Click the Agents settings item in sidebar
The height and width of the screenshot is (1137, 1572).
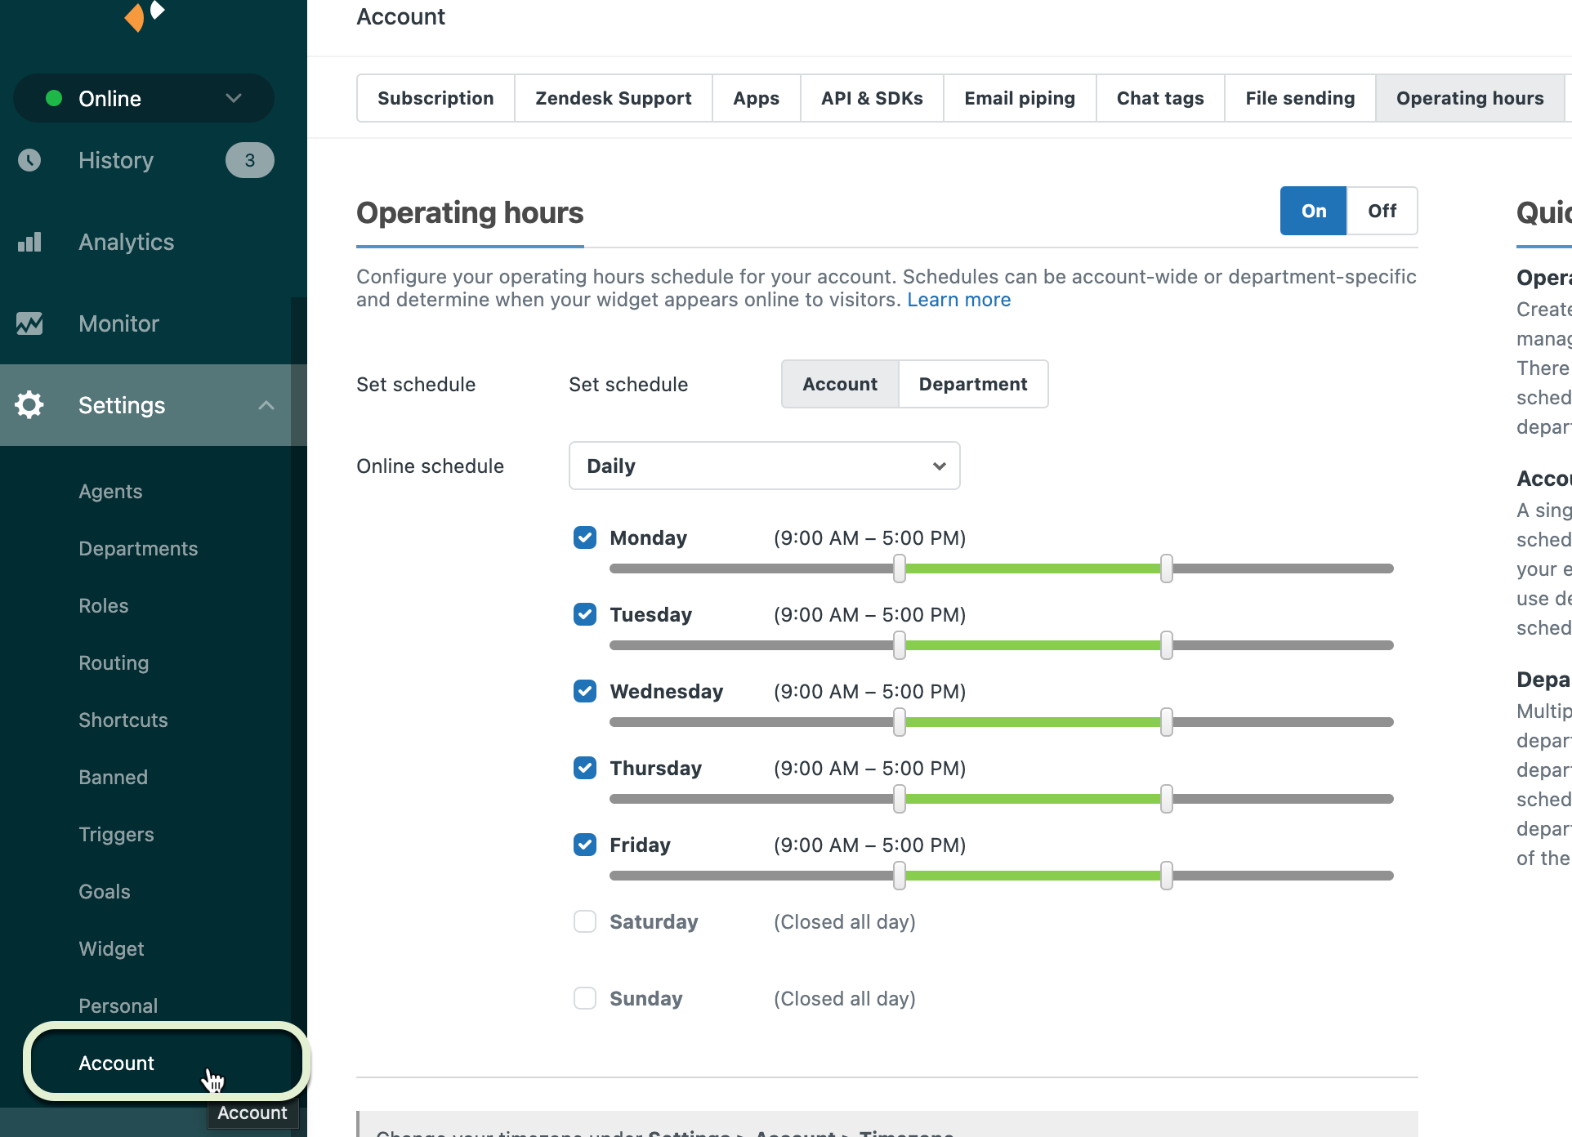(x=111, y=490)
